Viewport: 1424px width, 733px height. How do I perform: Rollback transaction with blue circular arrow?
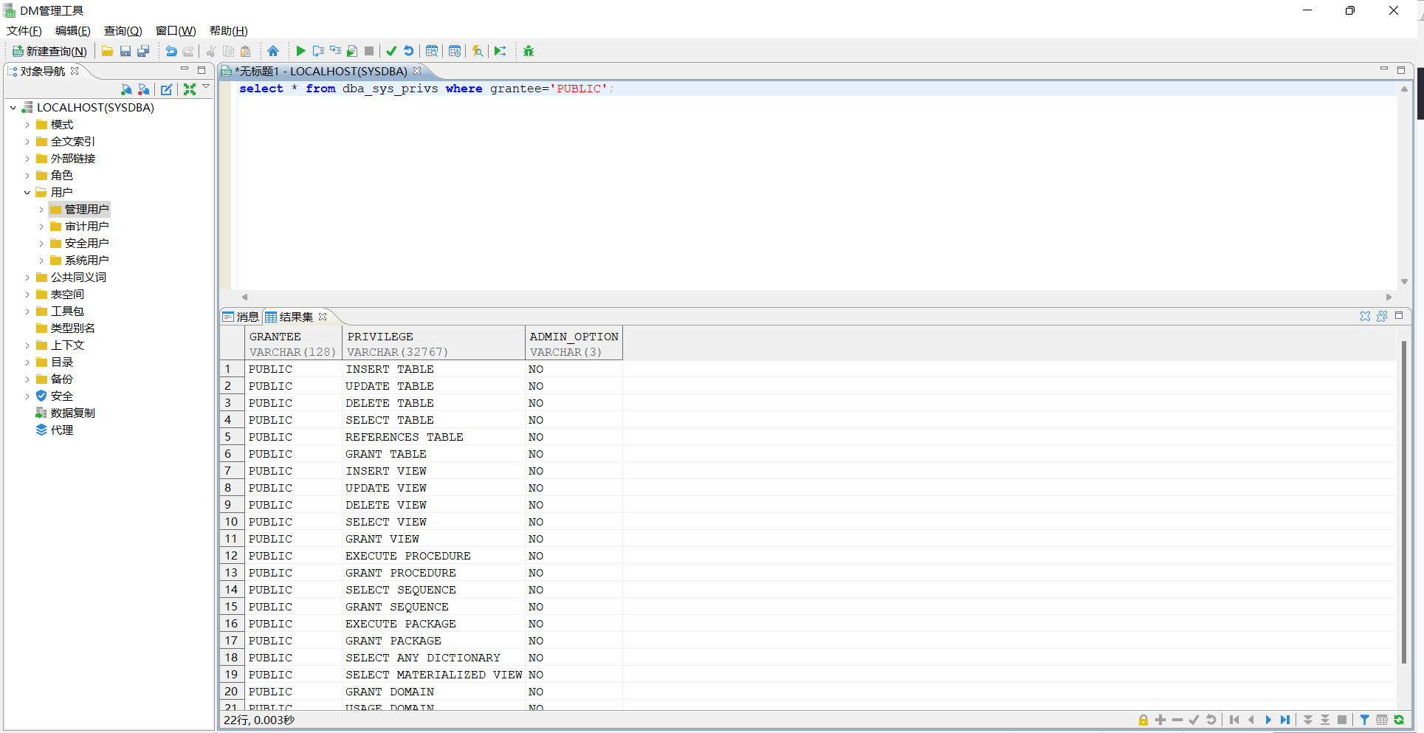click(408, 51)
